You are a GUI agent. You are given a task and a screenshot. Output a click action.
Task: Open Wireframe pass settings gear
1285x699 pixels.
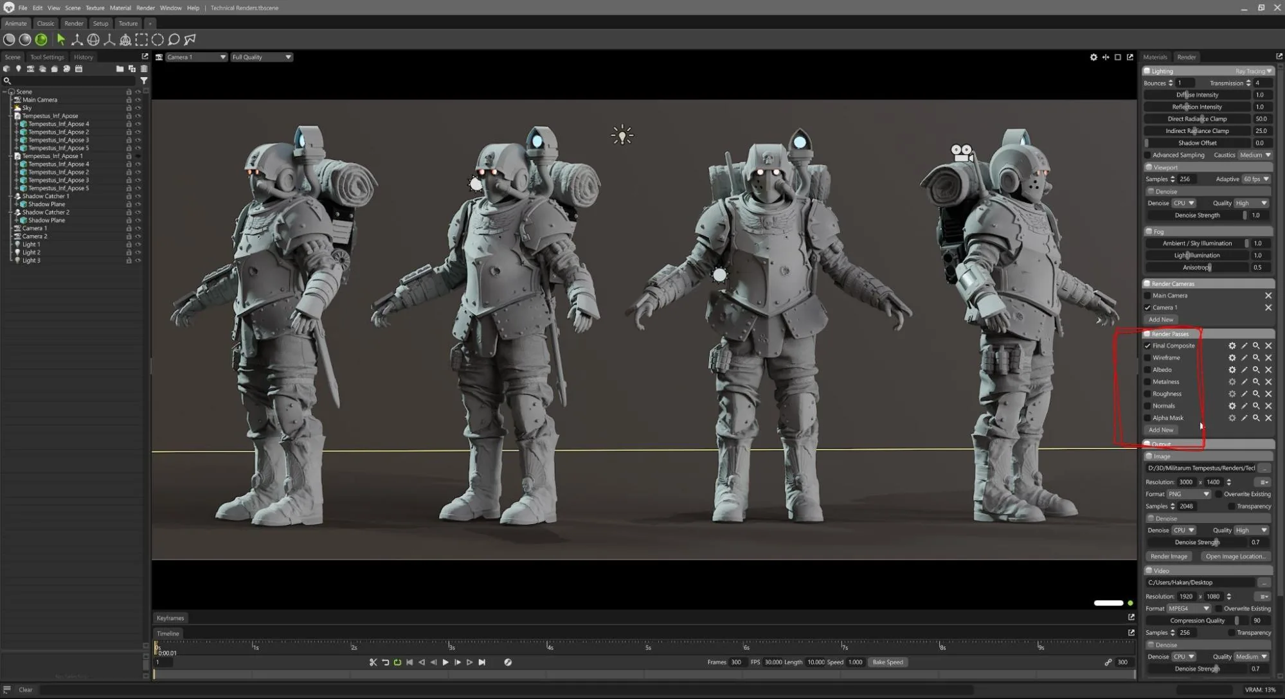(x=1232, y=358)
